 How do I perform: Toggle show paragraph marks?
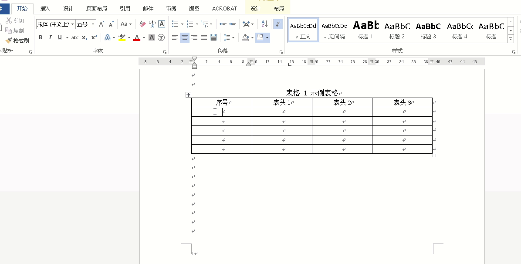pos(278,24)
